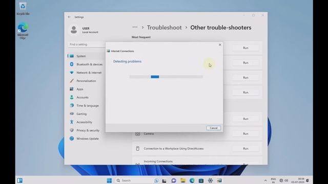The width and height of the screenshot is (328, 184).
Task: Open Microsoft Edge from taskbar
Action: pyautogui.click(x=192, y=180)
